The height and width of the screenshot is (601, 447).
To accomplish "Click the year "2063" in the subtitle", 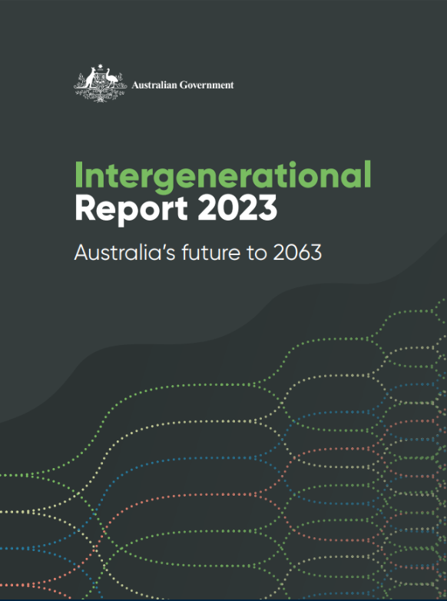I will click(x=297, y=253).
